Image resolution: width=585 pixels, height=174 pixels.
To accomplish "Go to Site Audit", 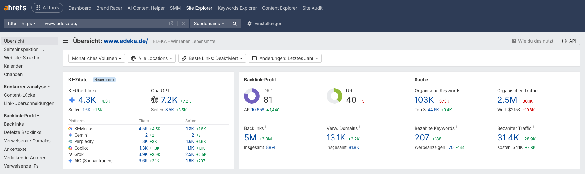I will [312, 8].
